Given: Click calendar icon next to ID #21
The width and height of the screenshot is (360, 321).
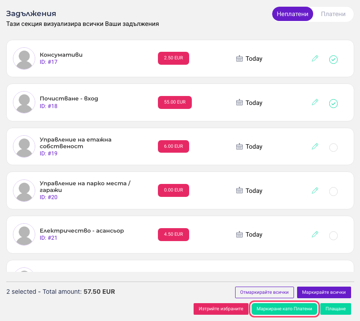Looking at the screenshot, I should 239,234.
